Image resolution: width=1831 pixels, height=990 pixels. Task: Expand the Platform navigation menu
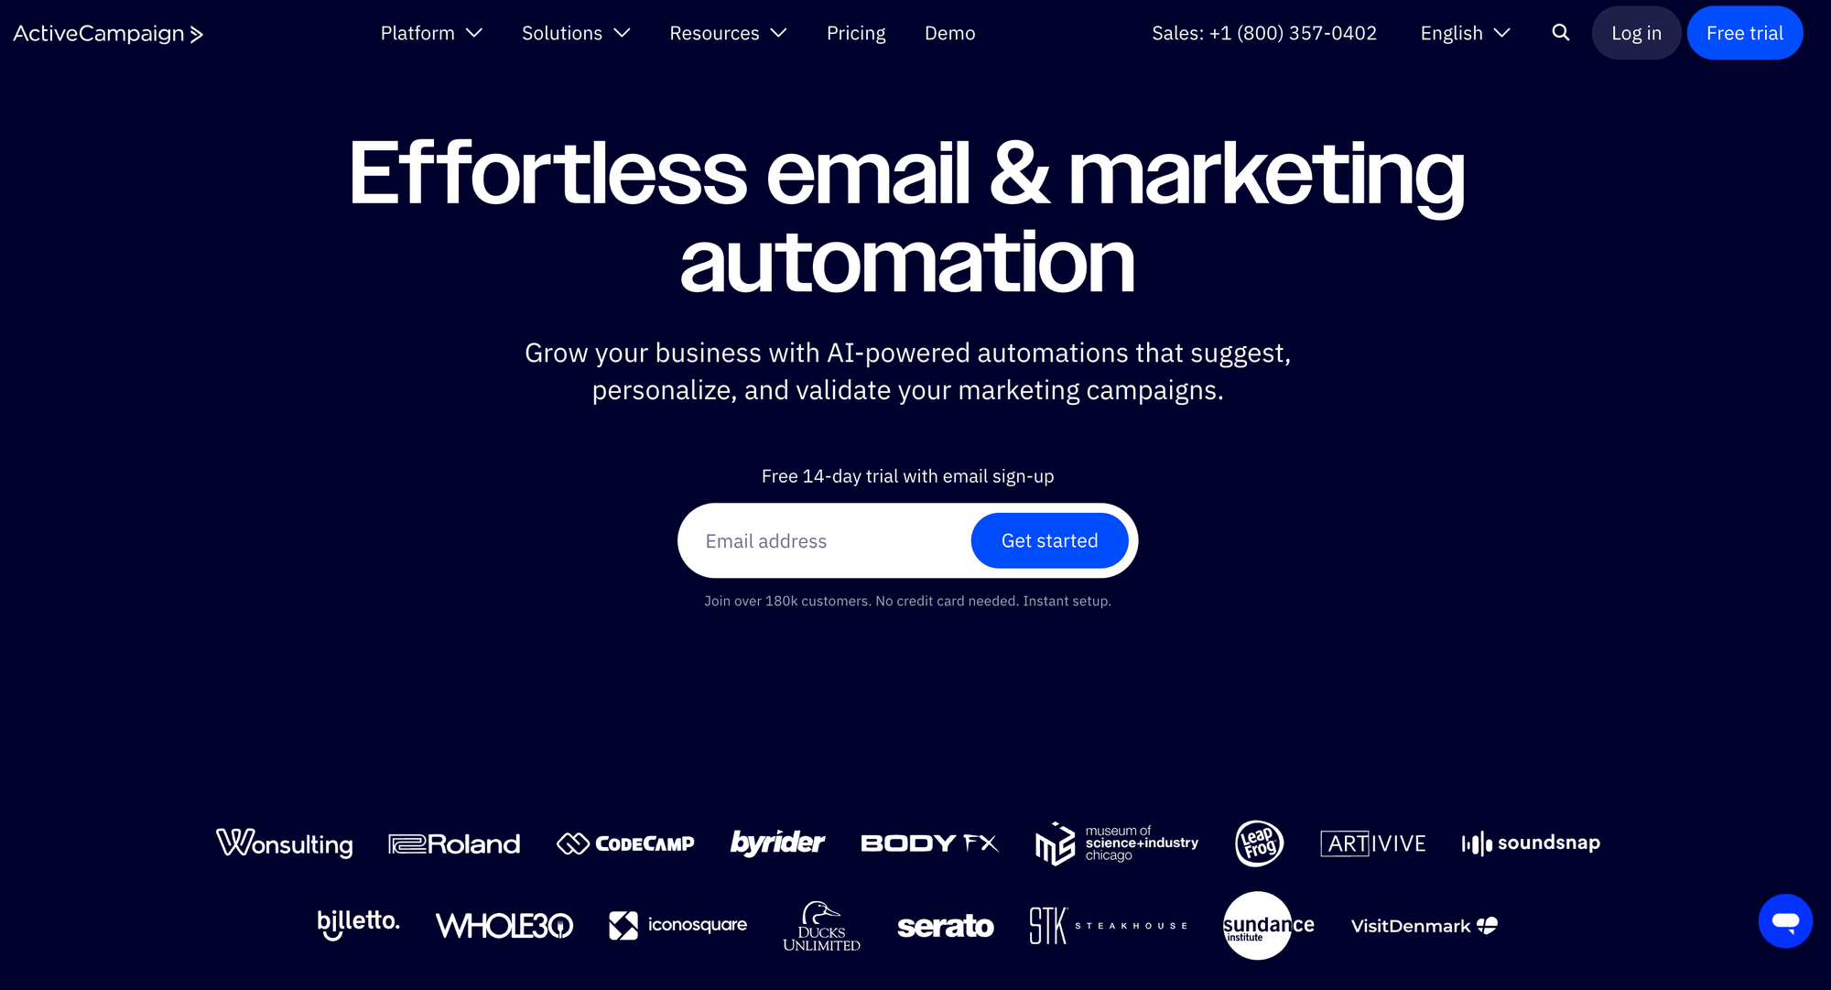coord(427,33)
